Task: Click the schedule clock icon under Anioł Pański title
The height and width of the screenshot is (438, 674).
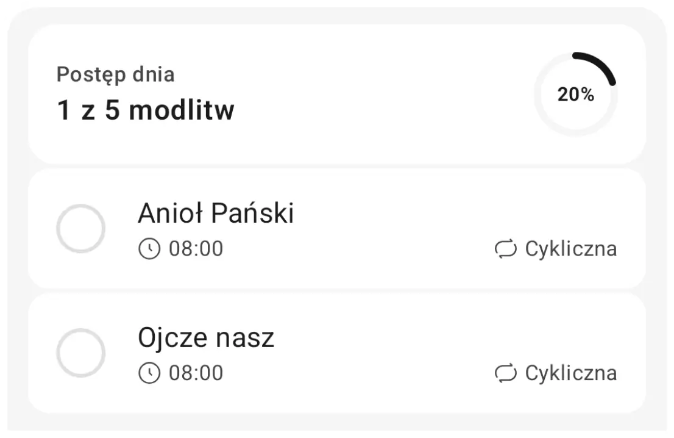Action: (x=148, y=248)
